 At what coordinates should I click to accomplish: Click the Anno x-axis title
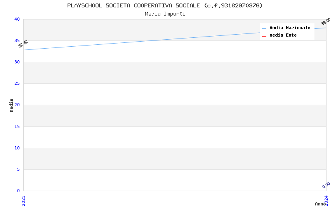pos(320,204)
